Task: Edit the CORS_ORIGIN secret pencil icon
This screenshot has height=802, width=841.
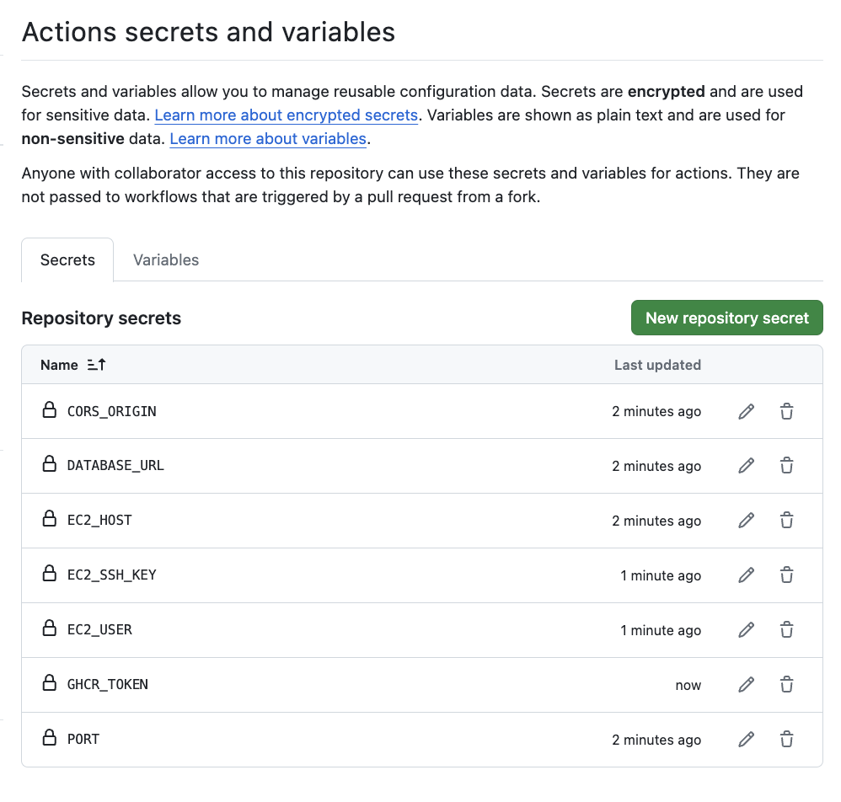Action: (x=746, y=411)
